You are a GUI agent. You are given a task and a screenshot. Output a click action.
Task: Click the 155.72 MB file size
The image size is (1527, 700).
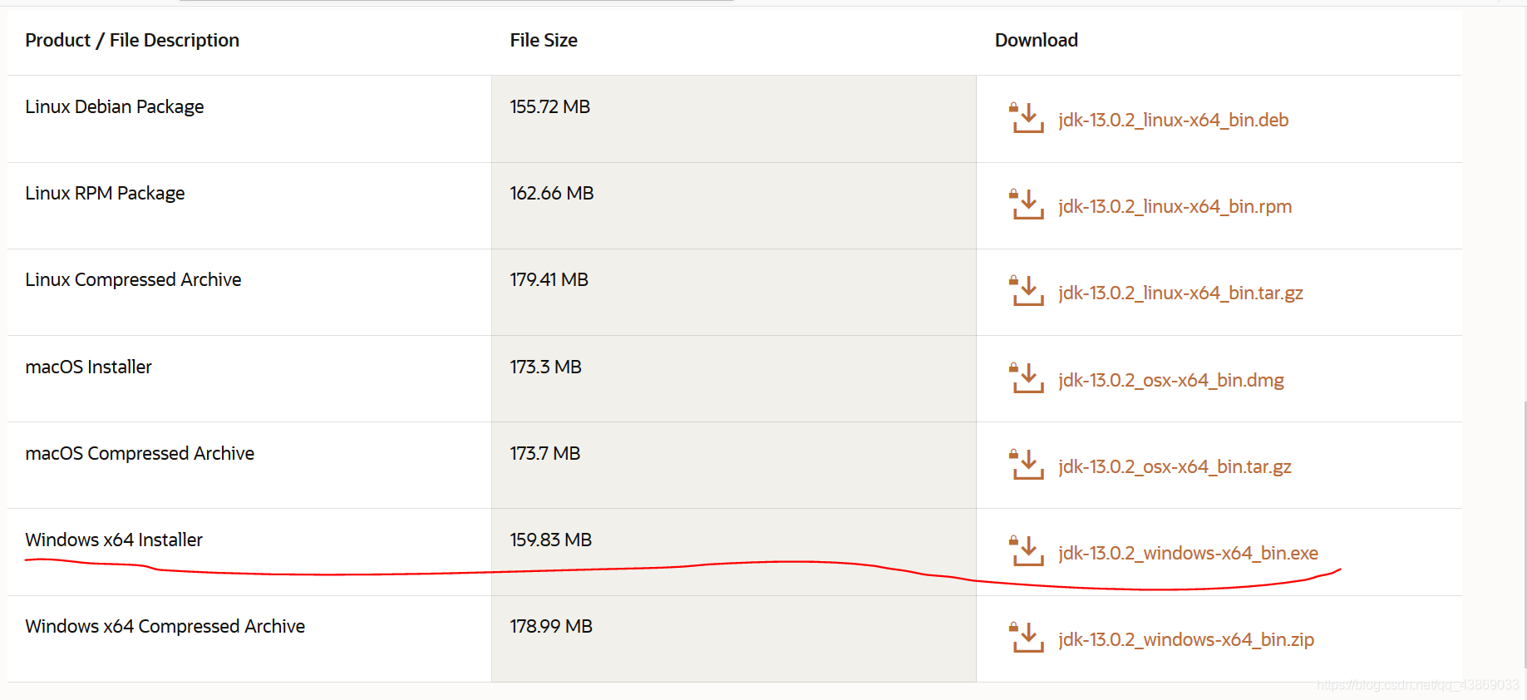coord(550,106)
